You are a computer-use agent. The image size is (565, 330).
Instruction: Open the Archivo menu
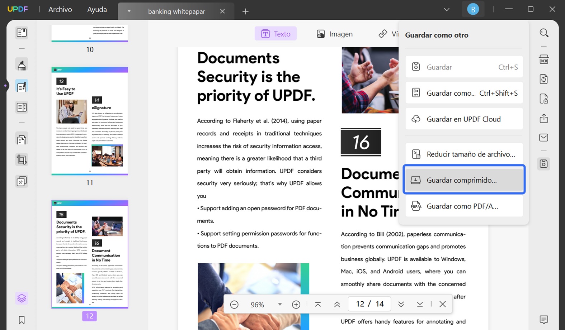[60, 10]
